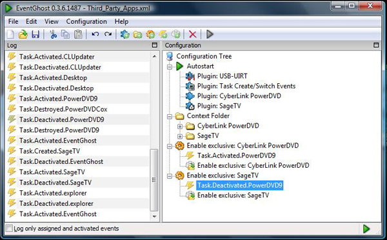Copy the selected item via toolbar
The image size is (387, 240).
click(65, 34)
